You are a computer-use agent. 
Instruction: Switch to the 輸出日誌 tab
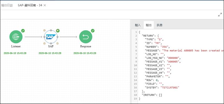click(x=7, y=5)
